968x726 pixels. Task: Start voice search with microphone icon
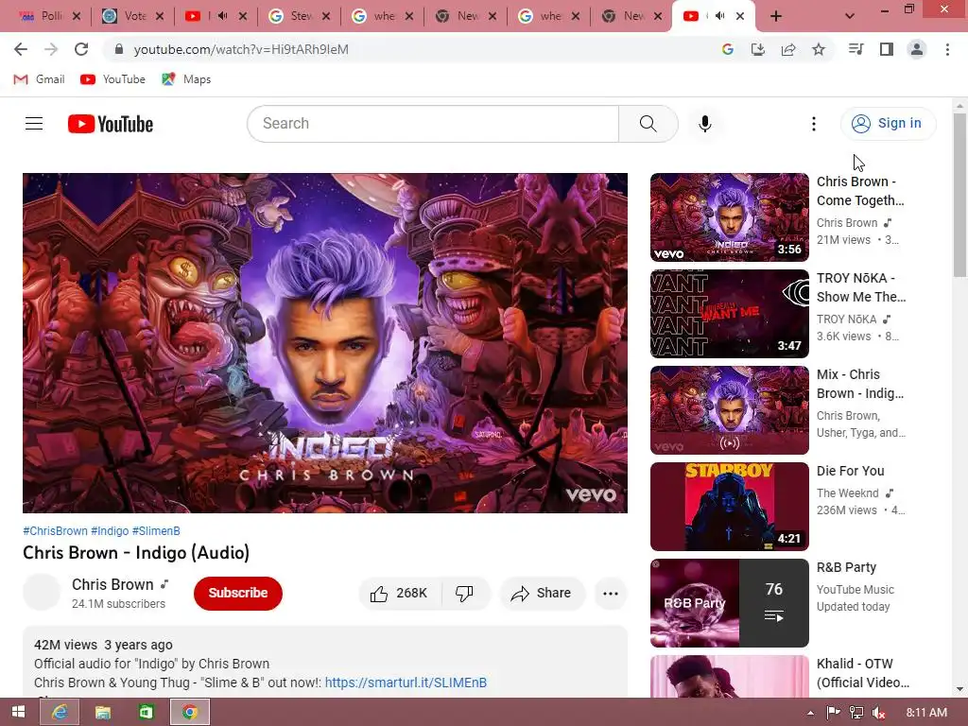704,124
